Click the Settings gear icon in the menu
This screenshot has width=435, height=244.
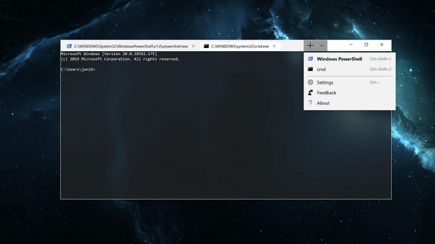[310, 82]
